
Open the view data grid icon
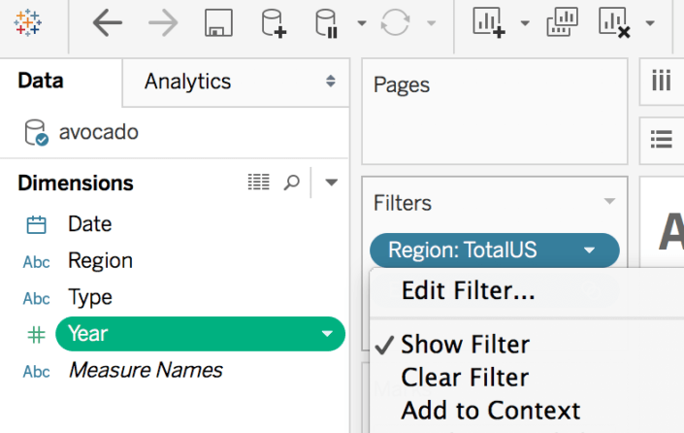click(x=258, y=183)
